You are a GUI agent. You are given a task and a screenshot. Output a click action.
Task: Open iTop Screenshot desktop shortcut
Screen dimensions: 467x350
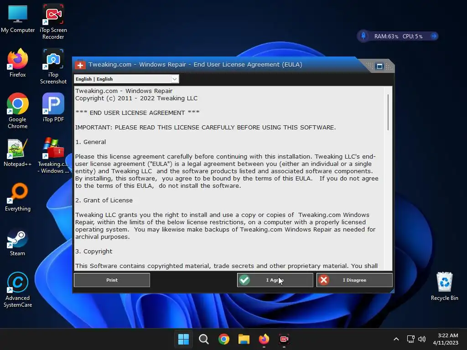pos(53,67)
